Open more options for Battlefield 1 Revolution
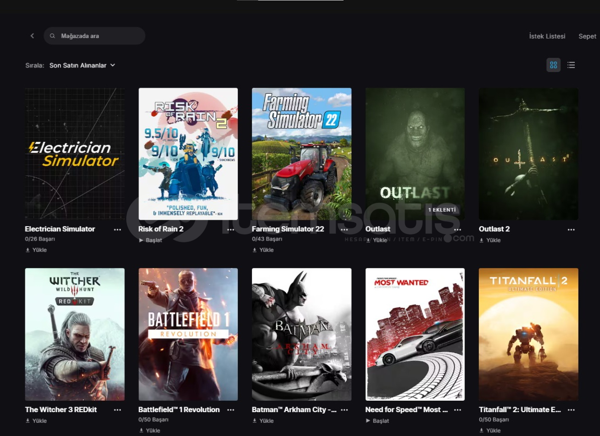The width and height of the screenshot is (600, 436). 231,410
